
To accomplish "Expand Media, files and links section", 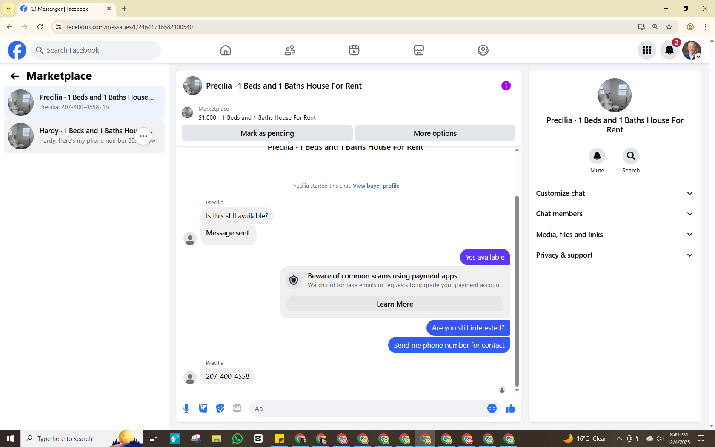I will click(x=615, y=235).
